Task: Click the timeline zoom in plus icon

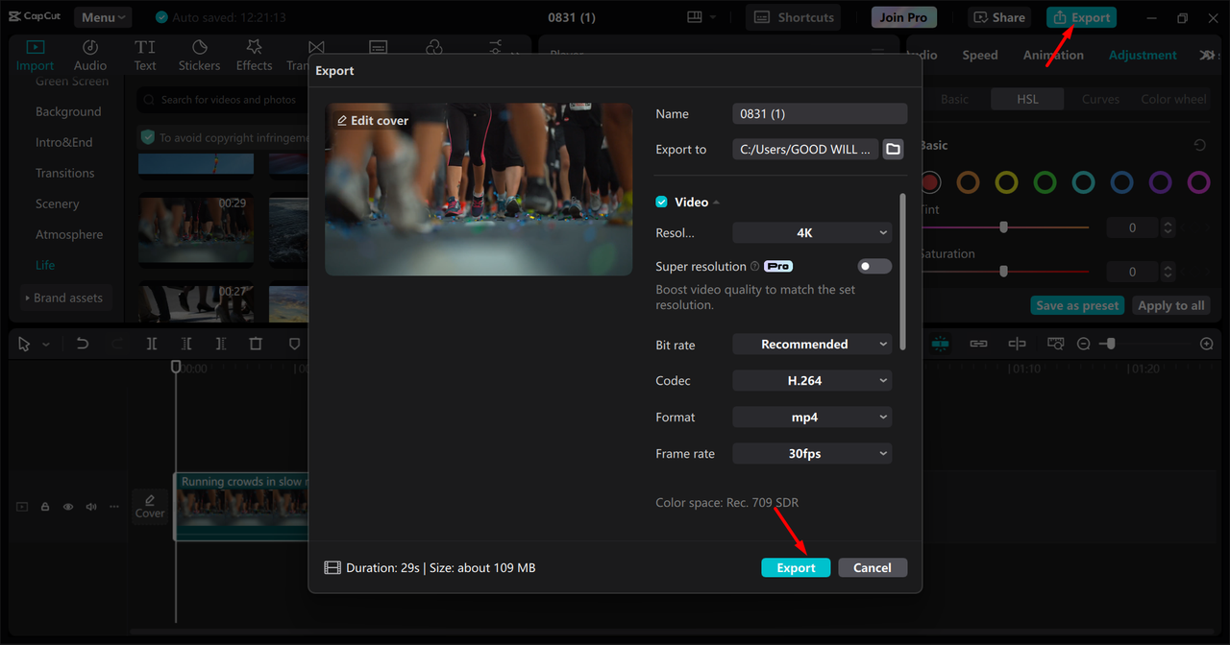Action: (1207, 344)
